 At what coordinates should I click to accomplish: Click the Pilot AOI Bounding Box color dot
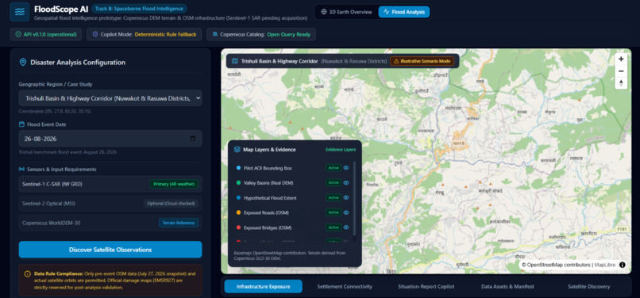(x=238, y=168)
